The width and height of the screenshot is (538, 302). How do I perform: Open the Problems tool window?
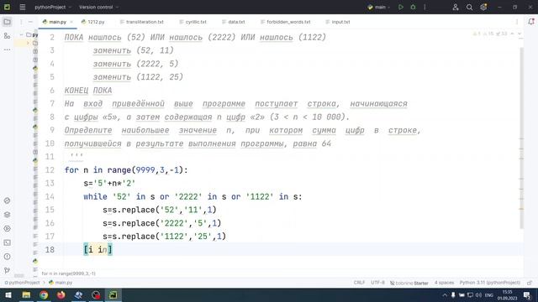coord(7,257)
